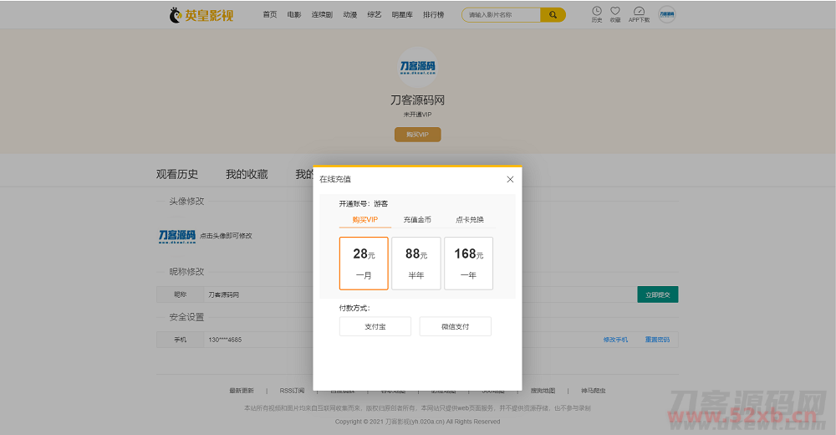Select the 28元 one-month VIP plan
Viewport: 836px width, 435px height.
click(364, 263)
